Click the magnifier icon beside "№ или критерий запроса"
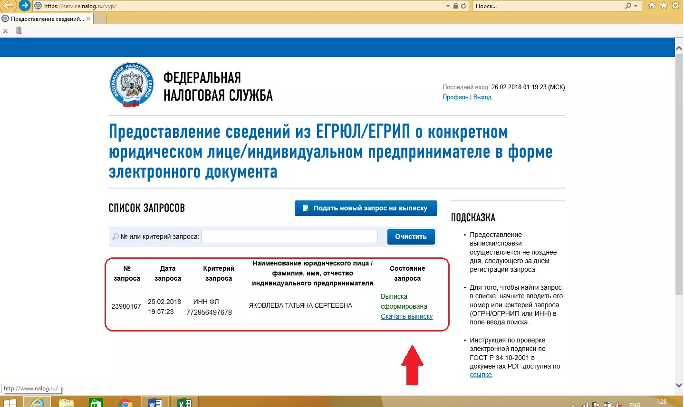 point(115,237)
